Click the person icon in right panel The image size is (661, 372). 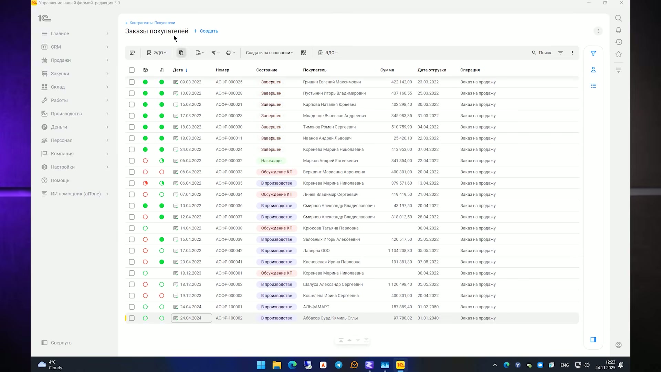point(593,70)
